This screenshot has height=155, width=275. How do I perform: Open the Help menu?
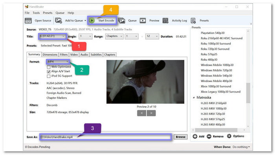coord(71,13)
